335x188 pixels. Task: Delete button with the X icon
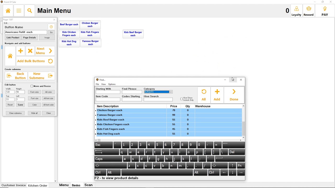coord(30,51)
